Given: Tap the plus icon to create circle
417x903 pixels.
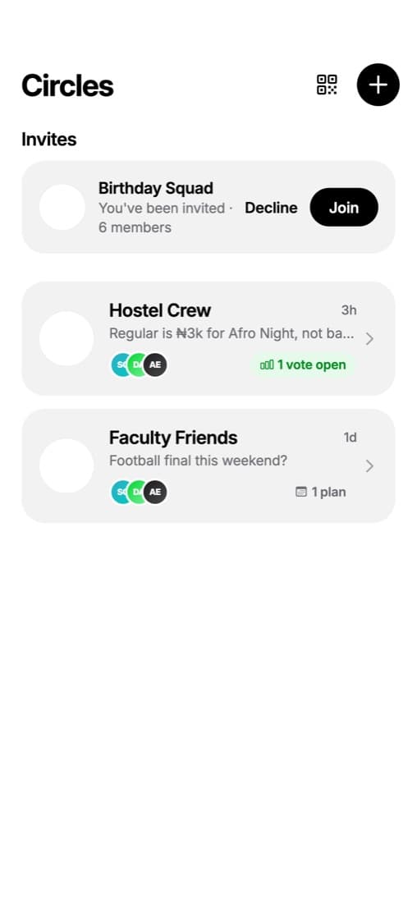Looking at the screenshot, I should (x=378, y=85).
